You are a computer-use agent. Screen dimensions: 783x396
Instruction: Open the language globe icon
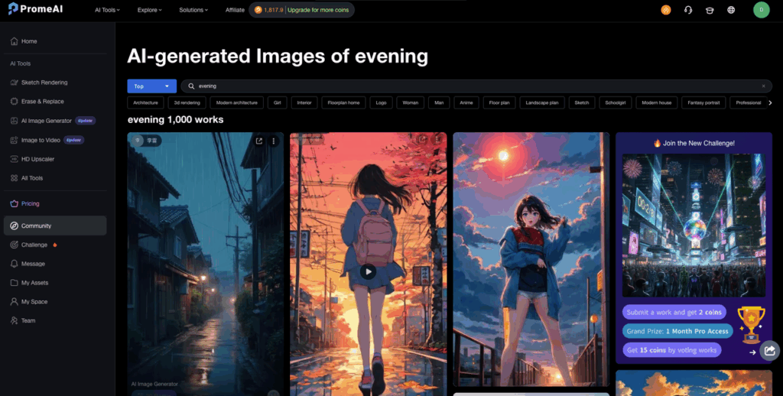tap(731, 10)
